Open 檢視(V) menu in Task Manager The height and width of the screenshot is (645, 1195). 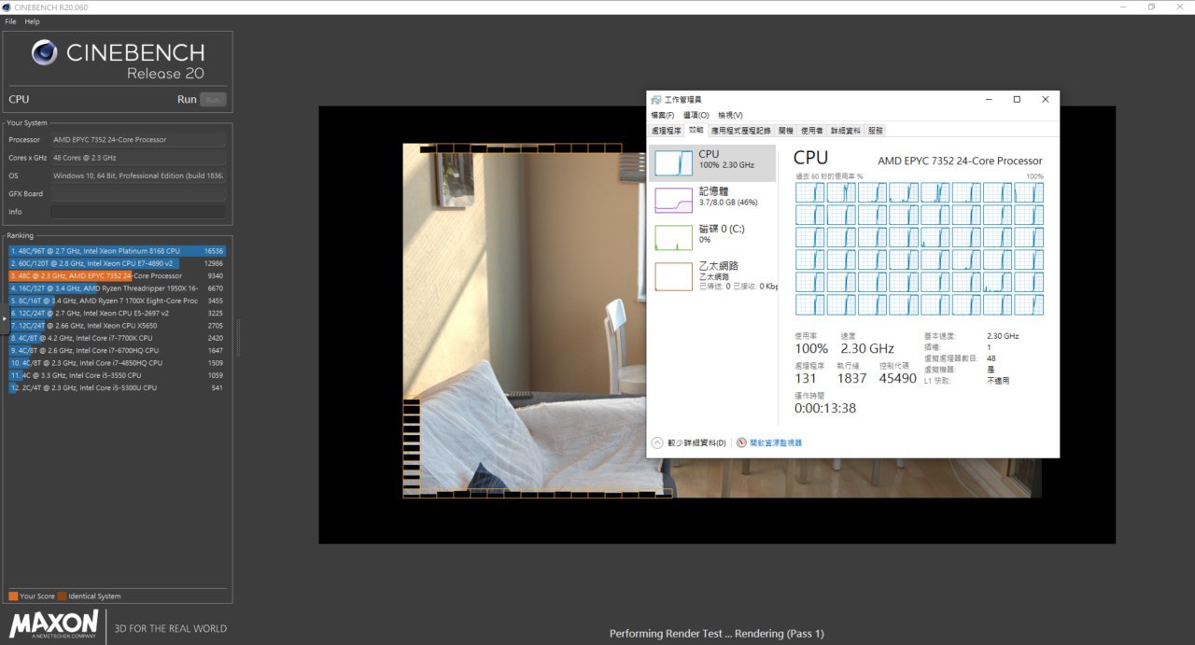(730, 115)
